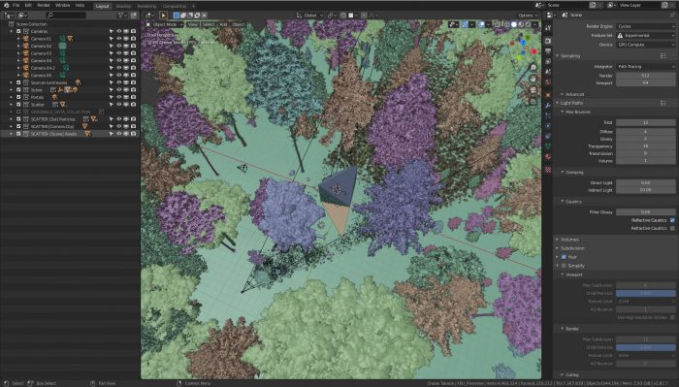
Task: Open the Device GPU Compute dropdown
Action: (646, 45)
